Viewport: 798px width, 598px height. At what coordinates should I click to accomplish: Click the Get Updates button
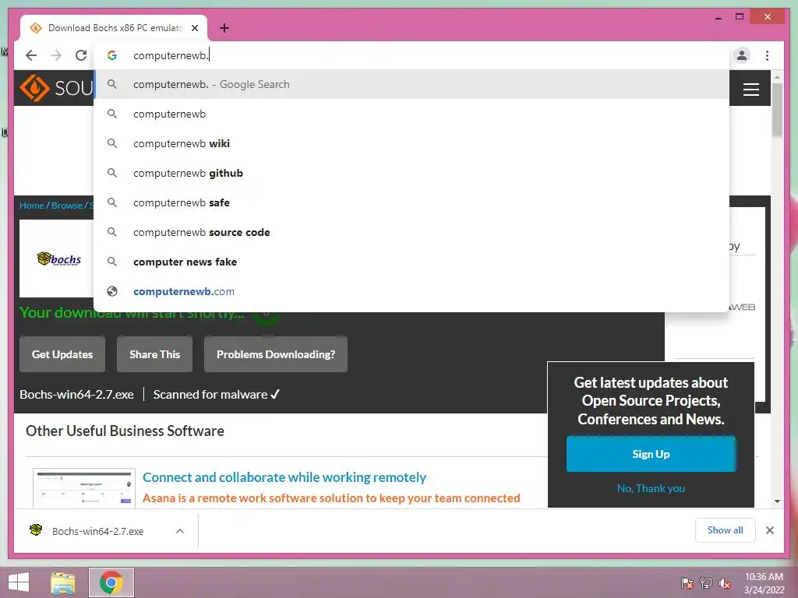click(x=62, y=354)
